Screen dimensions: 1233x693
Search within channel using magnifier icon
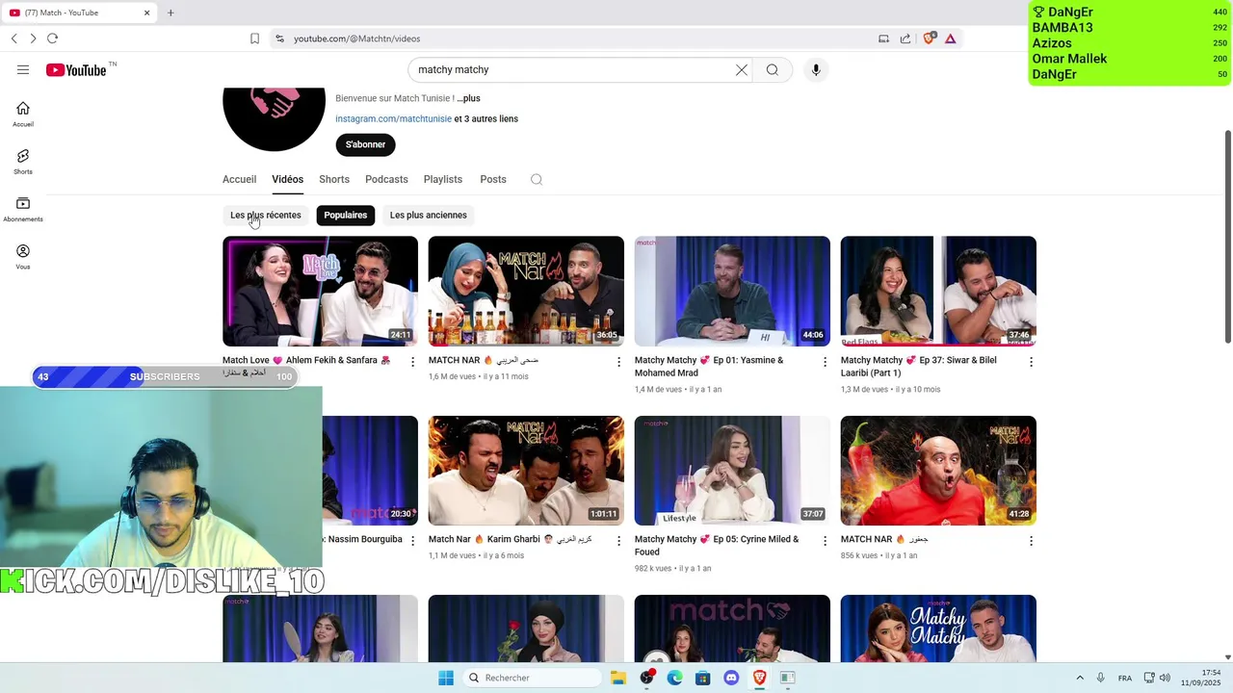[x=537, y=179]
